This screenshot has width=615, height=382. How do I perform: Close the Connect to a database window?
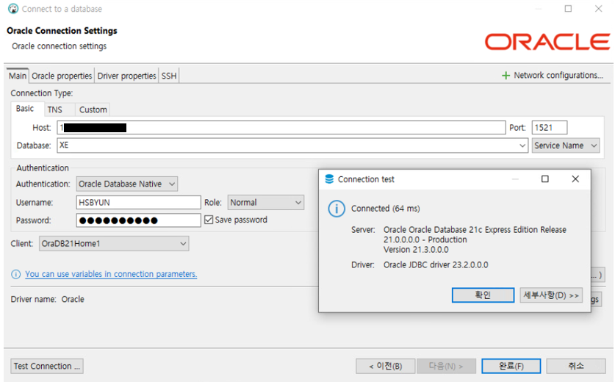pyautogui.click(x=598, y=9)
